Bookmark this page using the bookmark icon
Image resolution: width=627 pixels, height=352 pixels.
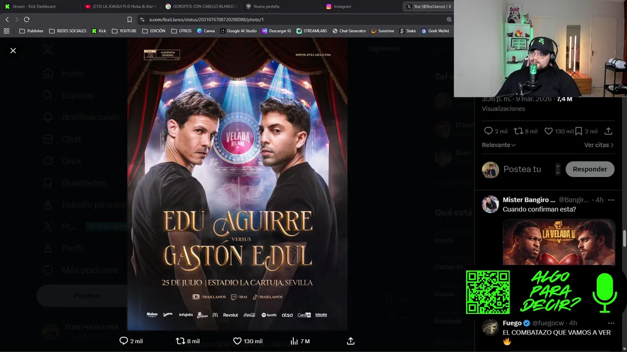[129, 20]
